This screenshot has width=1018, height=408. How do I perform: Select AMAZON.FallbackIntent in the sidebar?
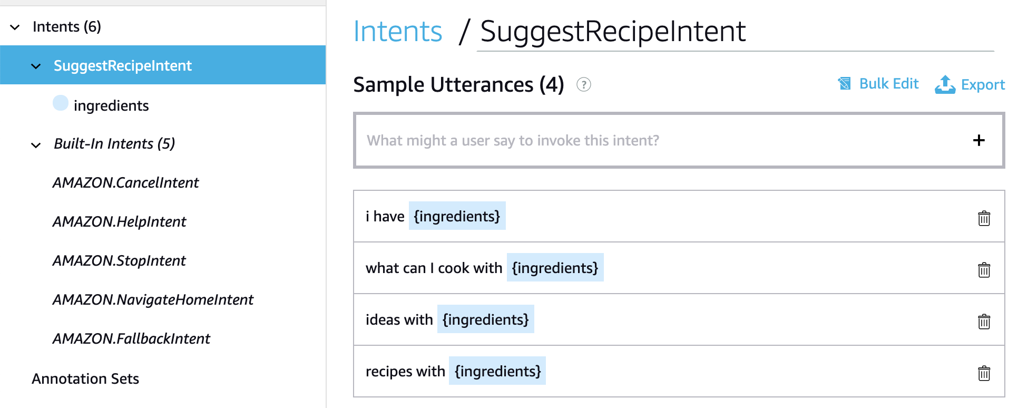pyautogui.click(x=131, y=338)
